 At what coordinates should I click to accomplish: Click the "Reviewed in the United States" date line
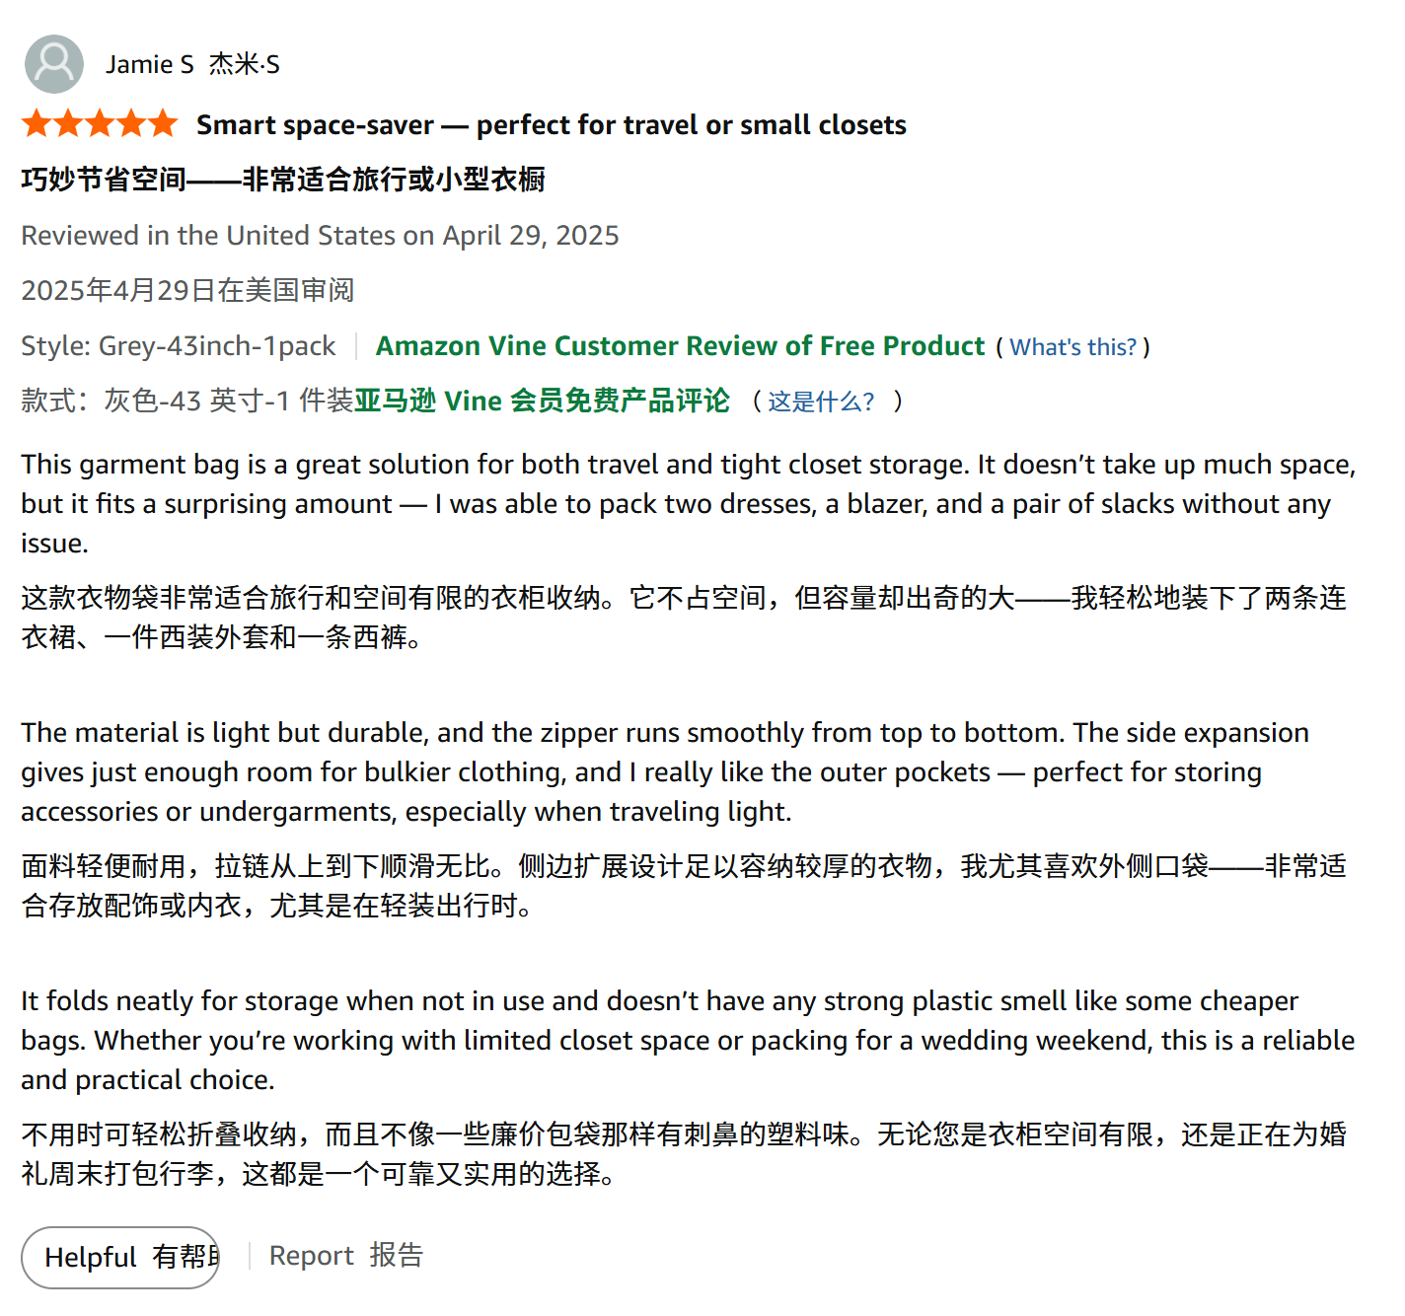click(320, 236)
